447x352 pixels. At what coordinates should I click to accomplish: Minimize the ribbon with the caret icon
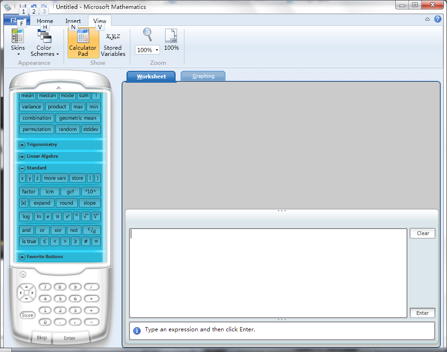(x=427, y=19)
